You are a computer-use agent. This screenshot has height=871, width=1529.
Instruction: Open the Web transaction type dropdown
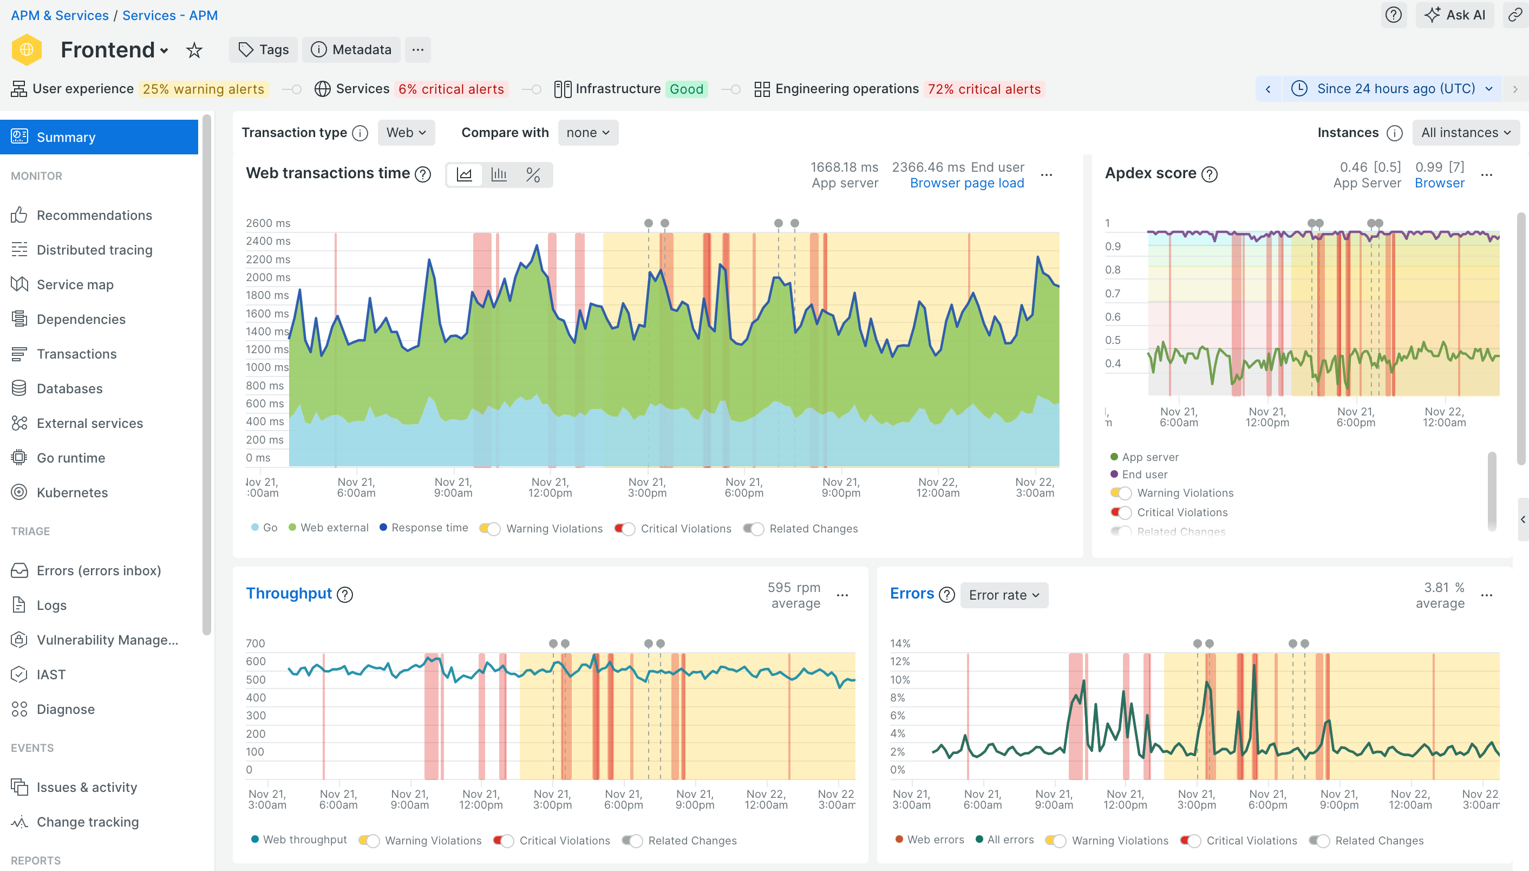(x=406, y=133)
